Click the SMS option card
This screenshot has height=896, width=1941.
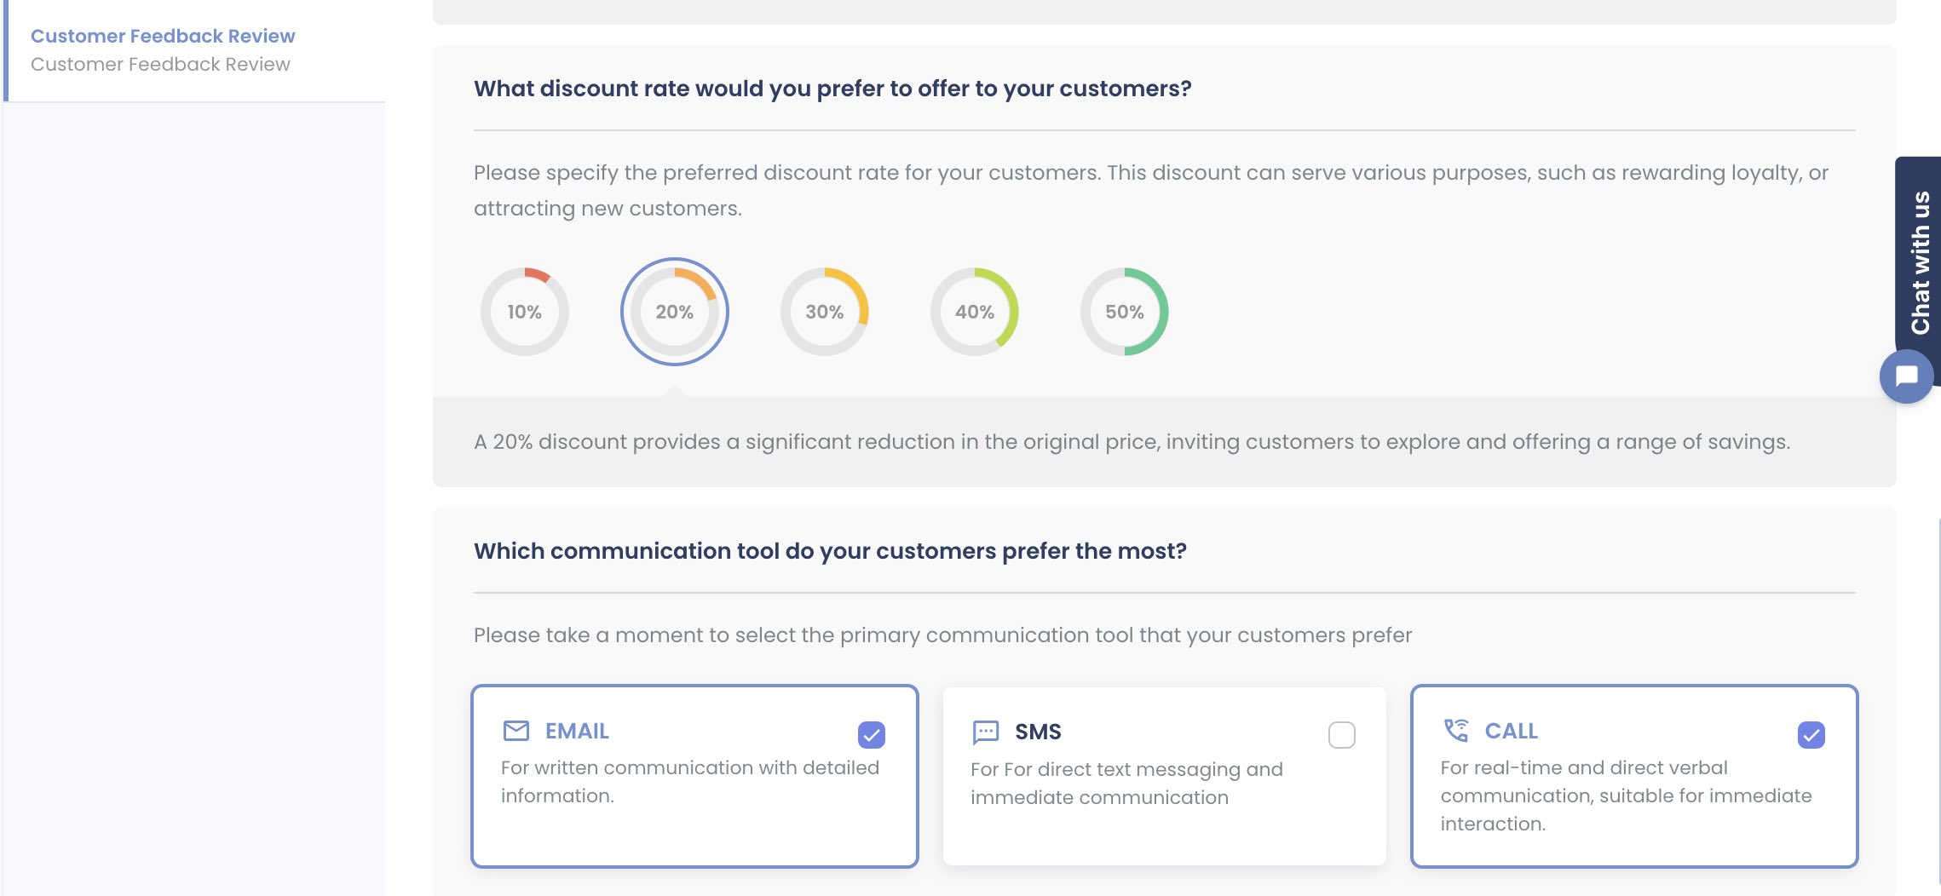pos(1164,775)
